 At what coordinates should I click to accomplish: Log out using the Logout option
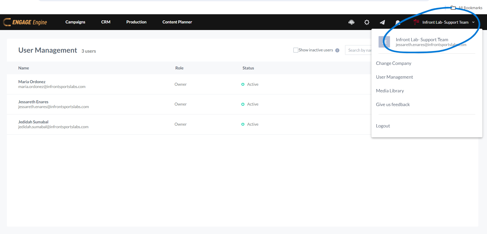tap(383, 126)
